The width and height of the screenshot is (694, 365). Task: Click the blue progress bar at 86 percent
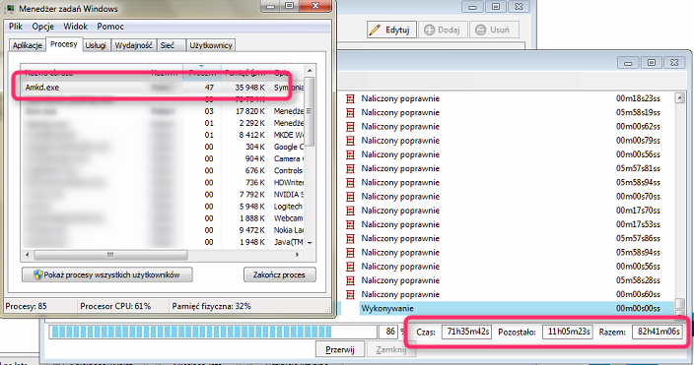[x=213, y=332]
